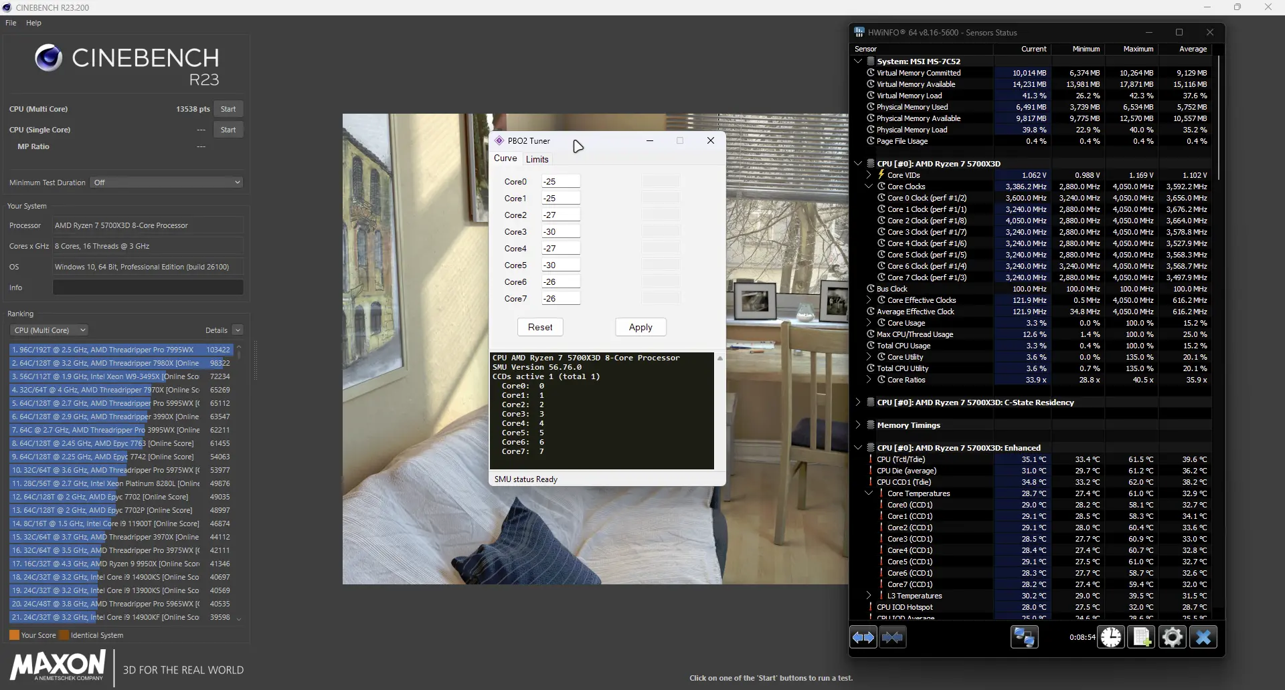
Task: Expand the Core Usage row
Action: coord(869,323)
